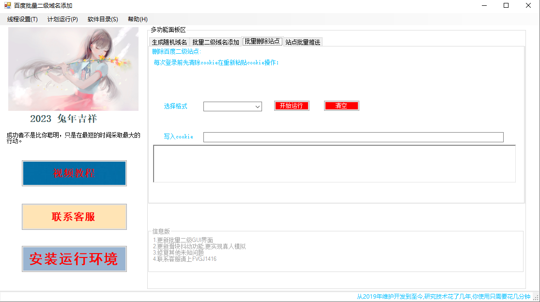Click the red 清空 button
Screen dimensions: 540x302
(341, 106)
